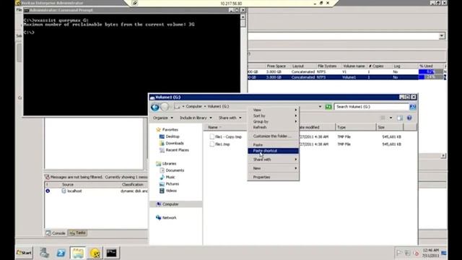The height and width of the screenshot is (260, 462).
Task: Sort by the Name column header
Action: click(225, 127)
